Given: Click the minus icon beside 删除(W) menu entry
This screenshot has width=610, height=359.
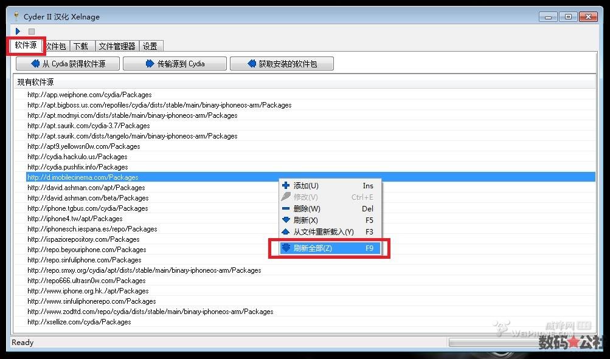Looking at the screenshot, I should pos(285,210).
